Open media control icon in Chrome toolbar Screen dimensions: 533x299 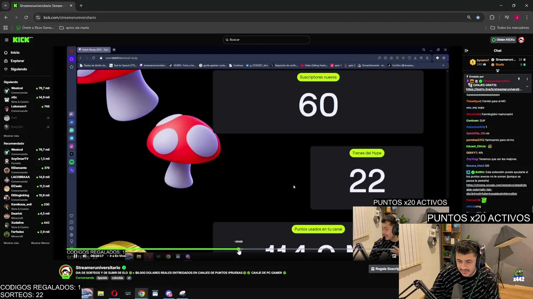tap(507, 17)
